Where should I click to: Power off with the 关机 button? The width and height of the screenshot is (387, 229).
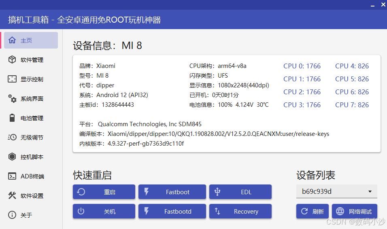click(104, 211)
